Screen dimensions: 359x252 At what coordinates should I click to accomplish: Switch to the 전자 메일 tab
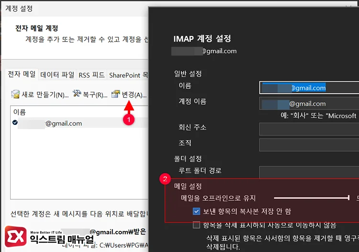[x=22, y=74]
